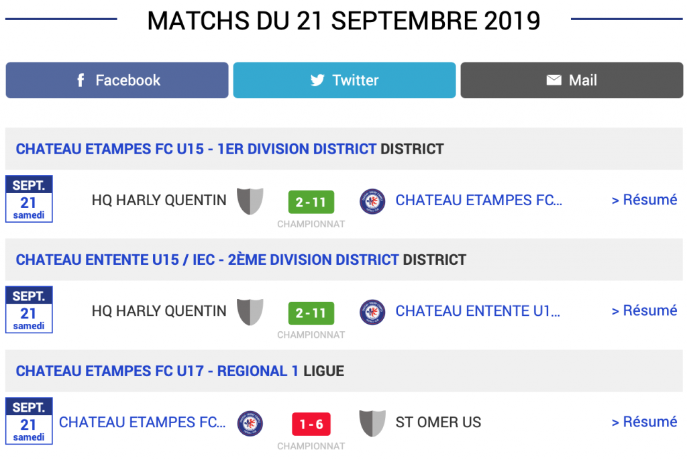
Task: Click HQ Harly Quentin shield in second match
Action: pos(250,312)
